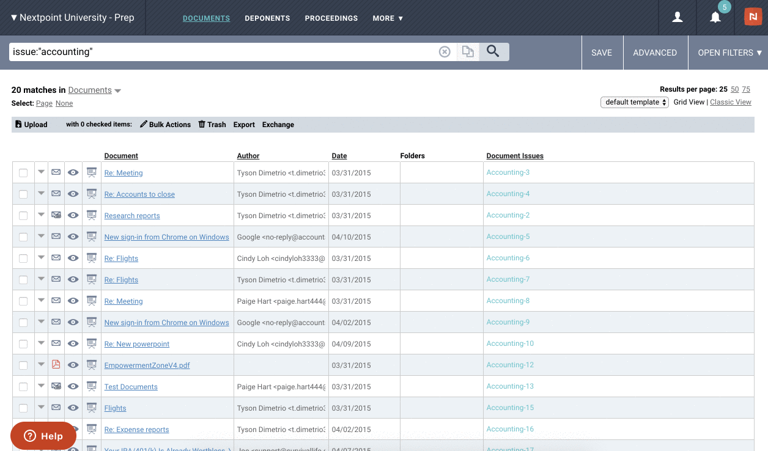The height and width of the screenshot is (451, 768).
Task: Click email attachment icon in Research reports row
Action: (x=56, y=215)
